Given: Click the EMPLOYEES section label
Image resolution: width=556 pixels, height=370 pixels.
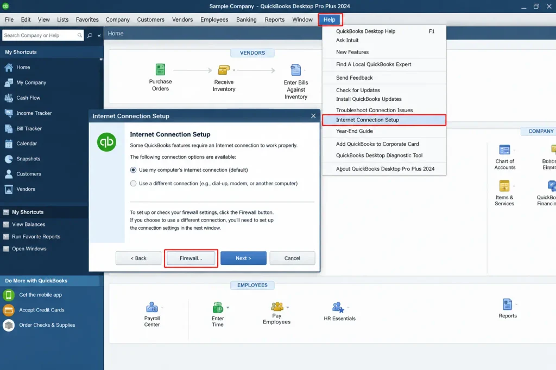Looking at the screenshot, I should 252,285.
